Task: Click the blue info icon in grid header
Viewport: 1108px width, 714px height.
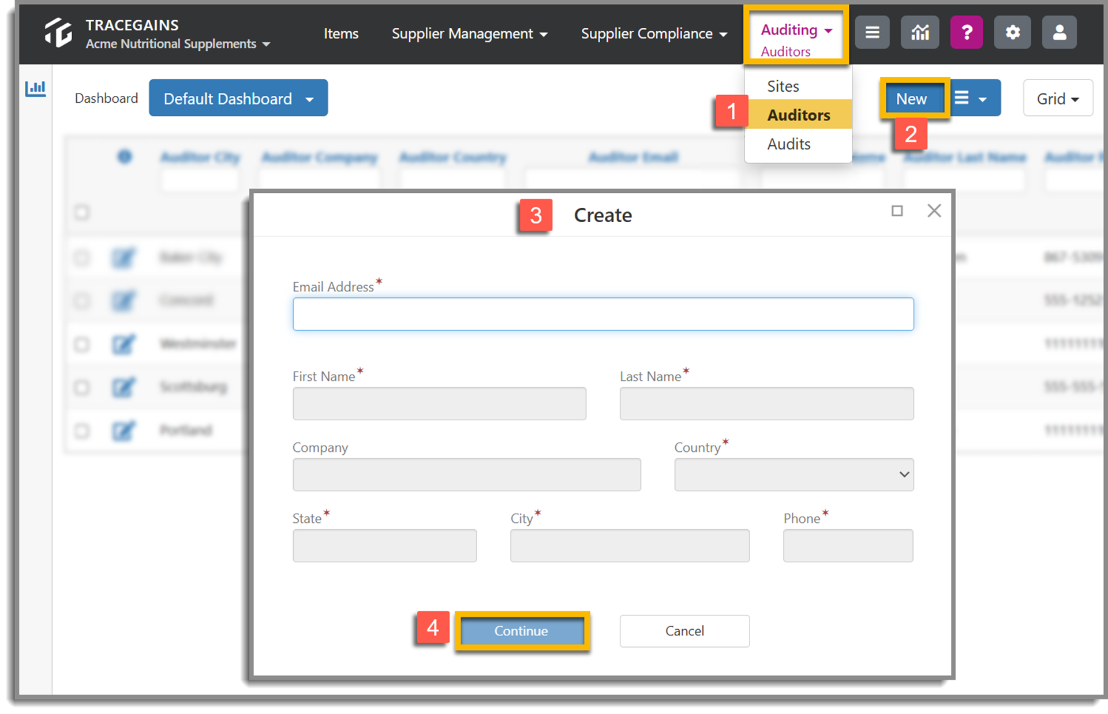Action: coord(125,156)
